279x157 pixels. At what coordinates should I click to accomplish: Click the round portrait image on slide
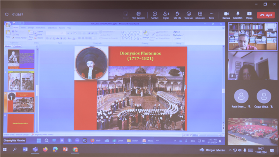click(91, 63)
